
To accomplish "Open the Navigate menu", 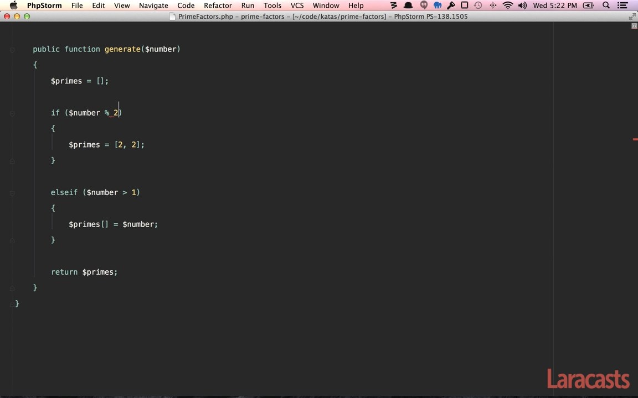I will (x=153, y=6).
